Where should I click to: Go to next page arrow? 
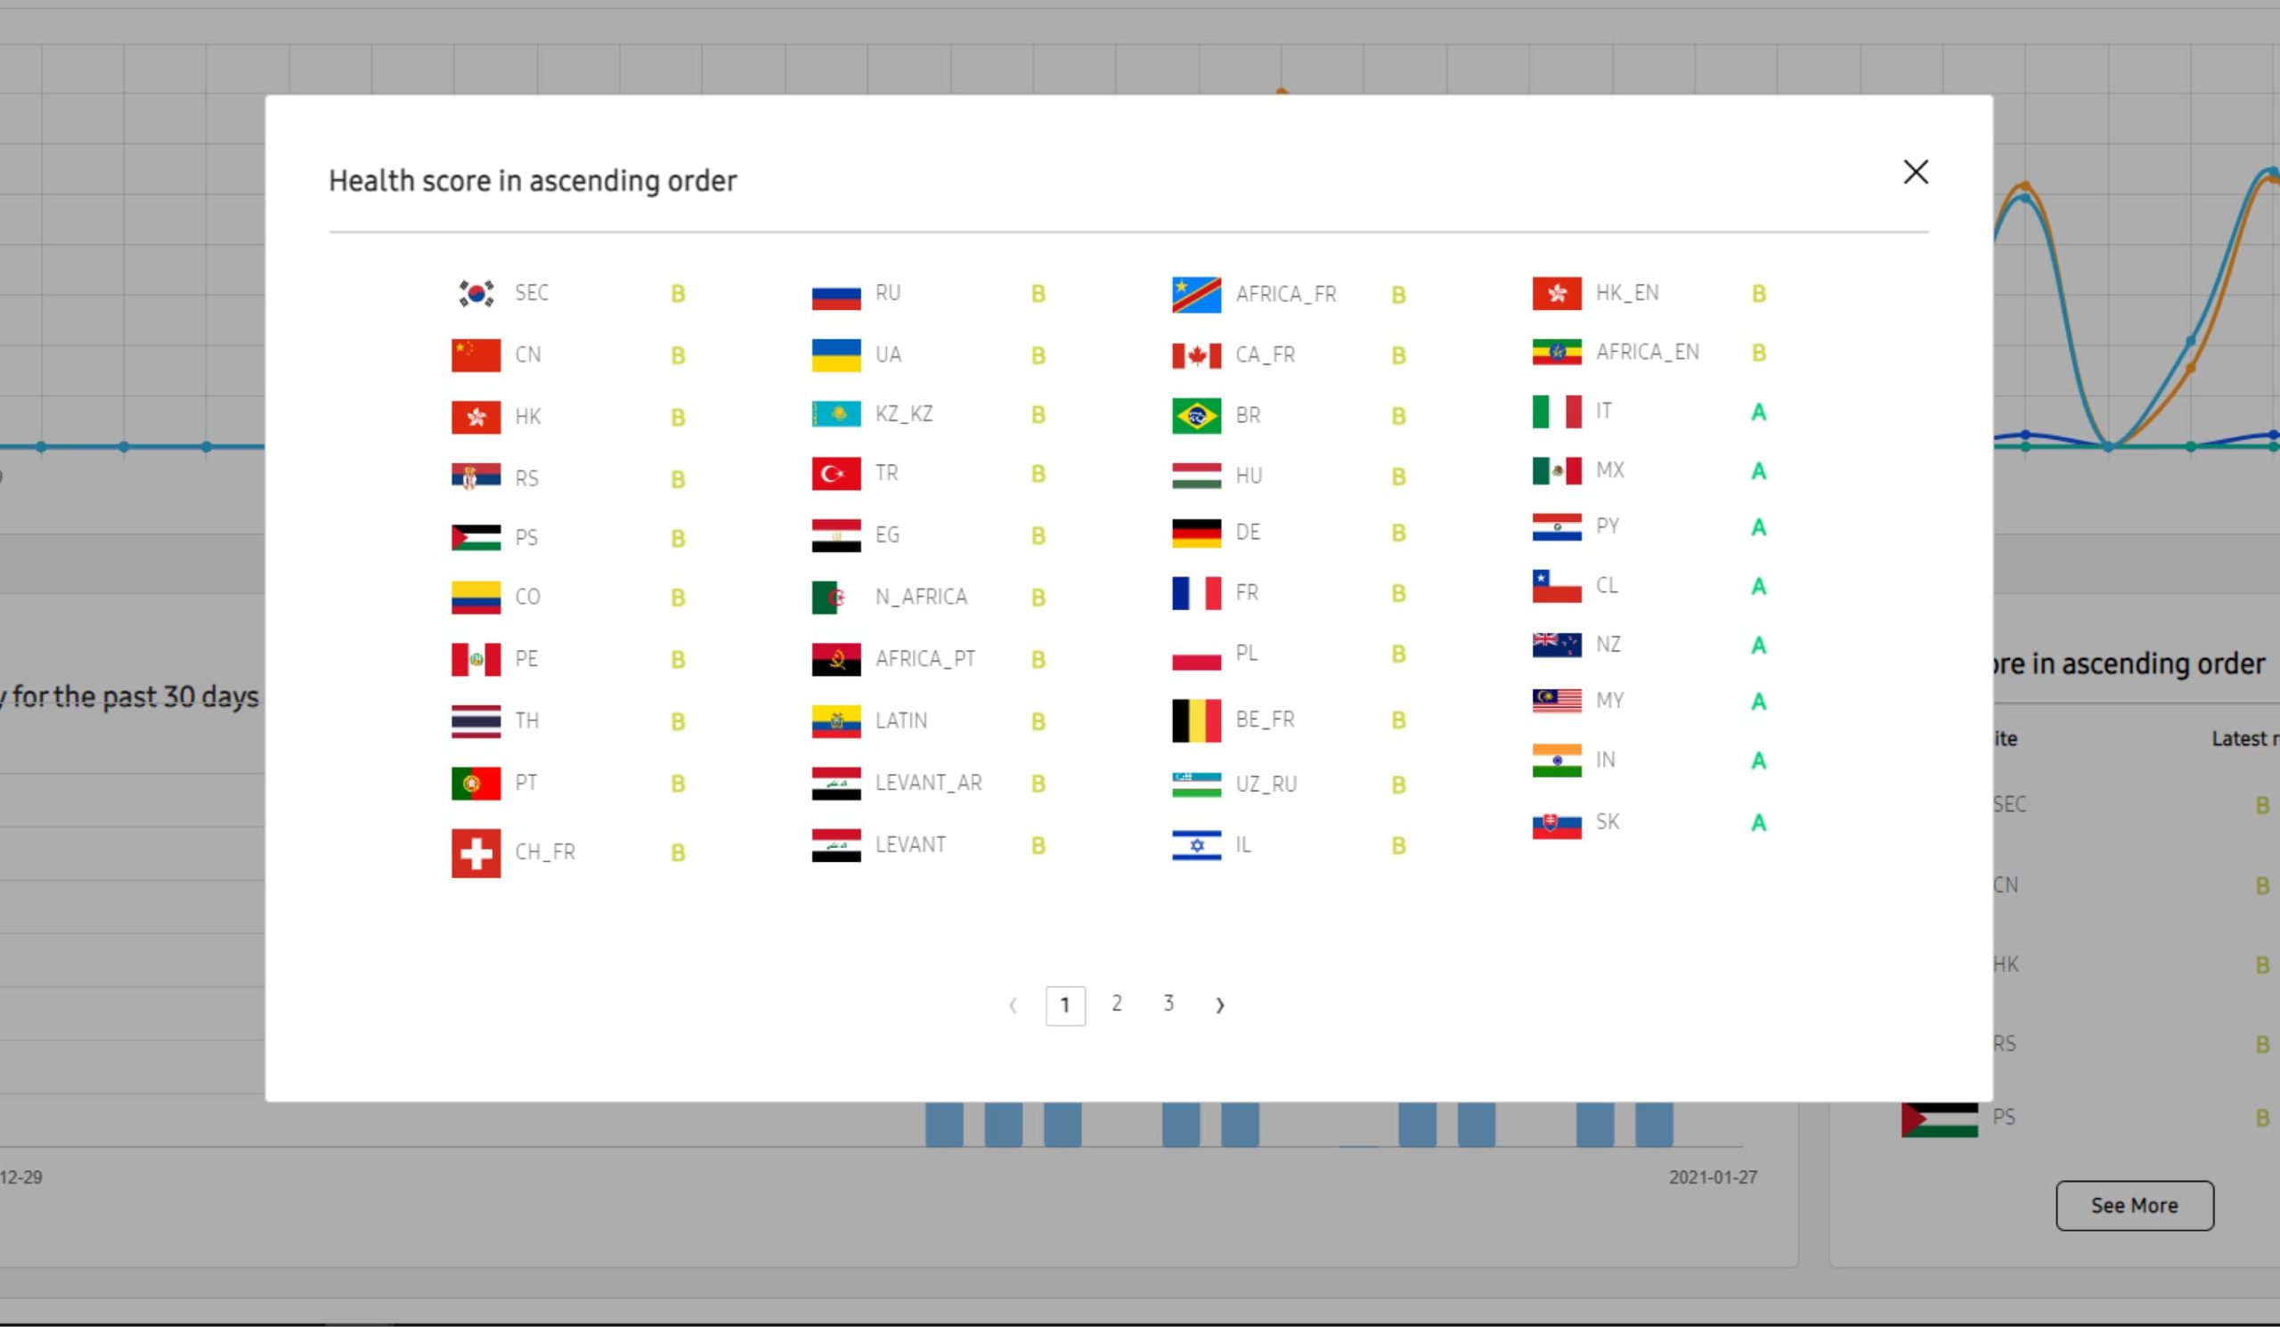pos(1219,1005)
